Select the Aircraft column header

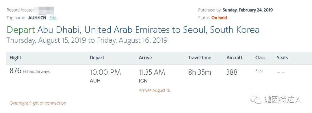[234, 58]
